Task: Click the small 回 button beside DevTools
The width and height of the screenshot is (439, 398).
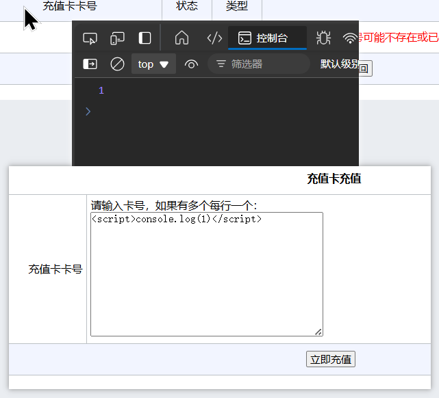Action: click(x=365, y=68)
